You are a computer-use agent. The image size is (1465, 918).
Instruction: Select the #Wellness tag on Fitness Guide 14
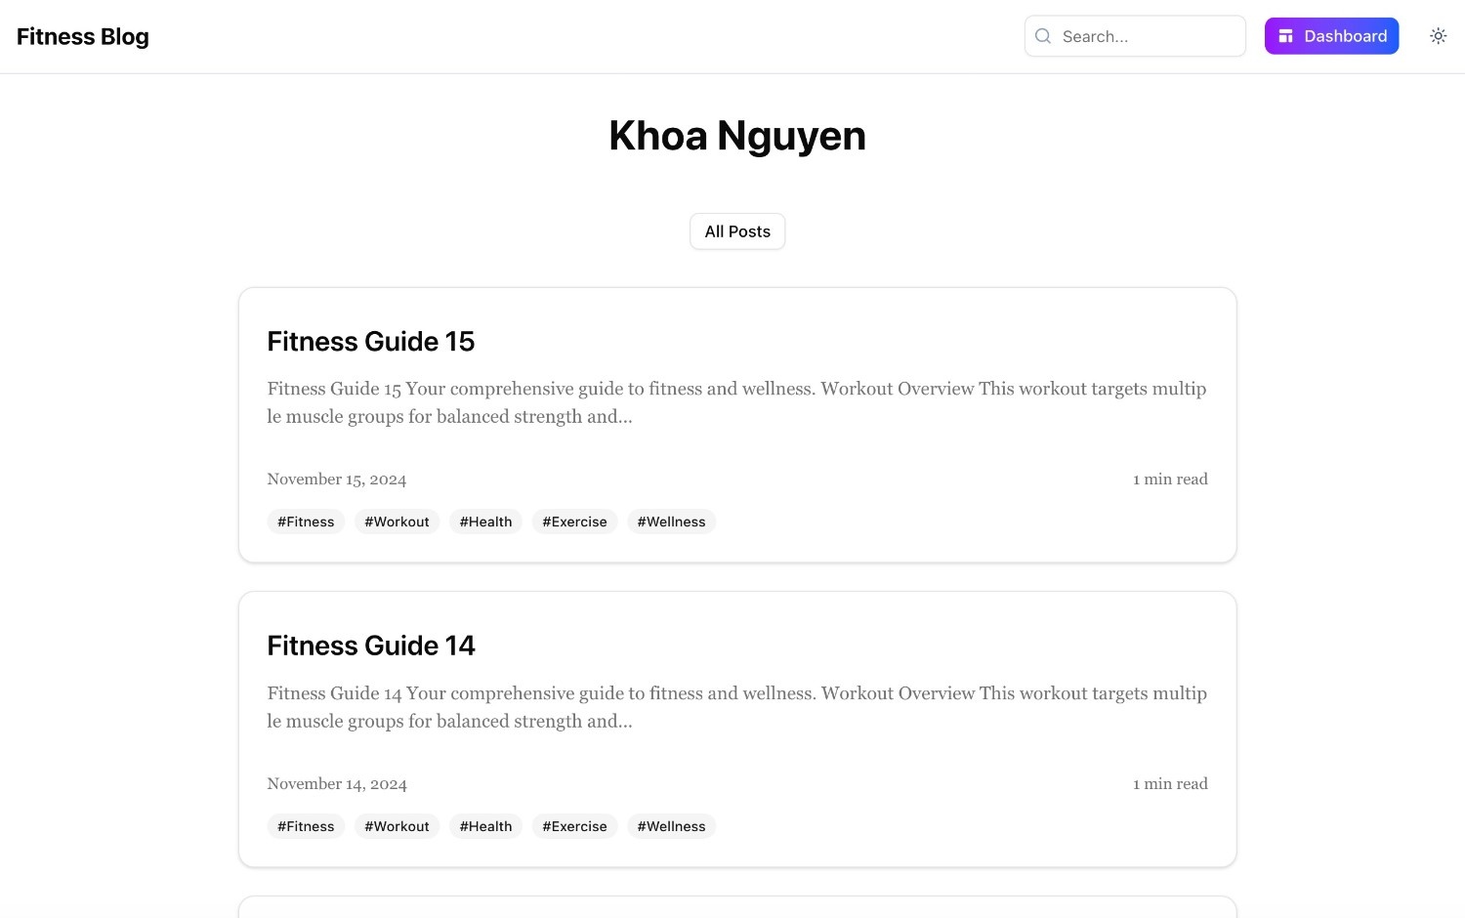click(671, 826)
